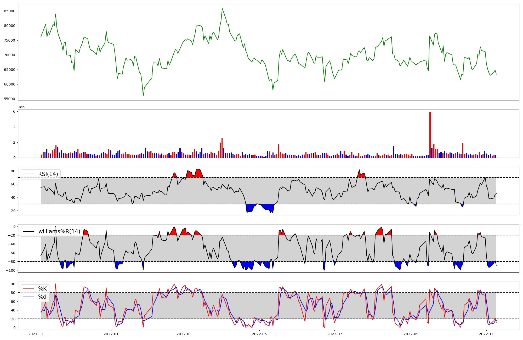Click the 2021-11 x-axis date label
523x340 pixels.
tap(36, 334)
